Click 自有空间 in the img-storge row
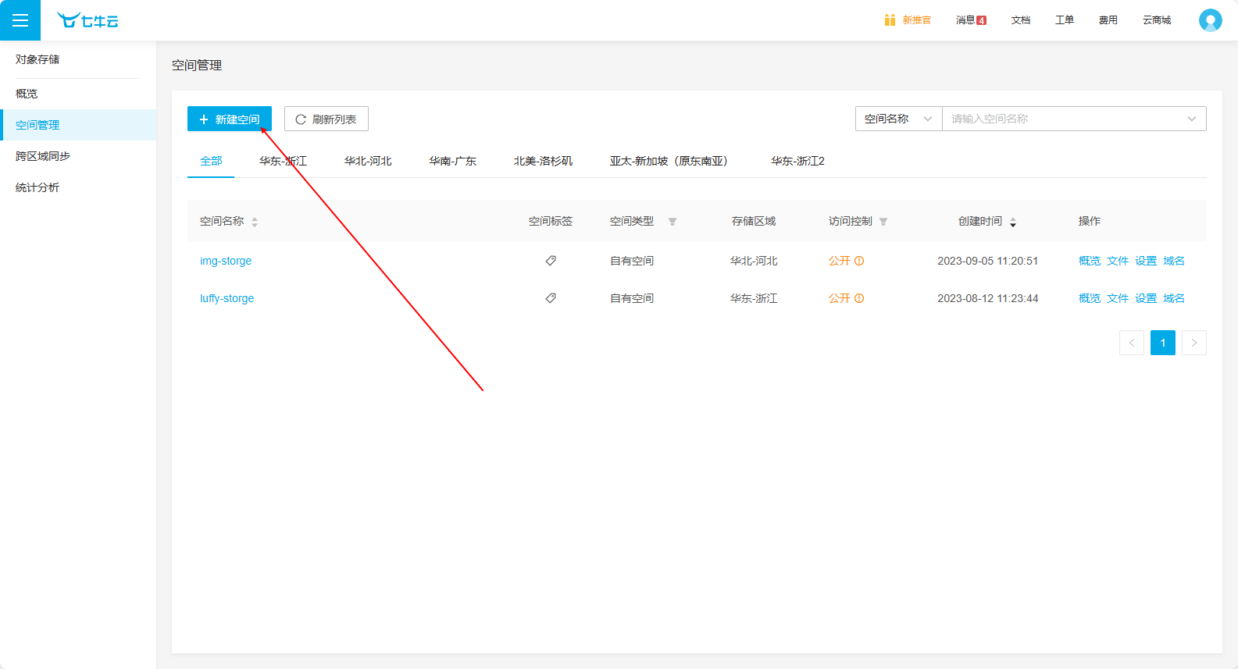1238x669 pixels. 632,261
